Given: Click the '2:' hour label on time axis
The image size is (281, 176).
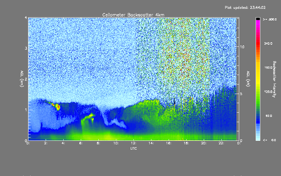Looking at the screenshot, I should pyautogui.click(x=46, y=143).
